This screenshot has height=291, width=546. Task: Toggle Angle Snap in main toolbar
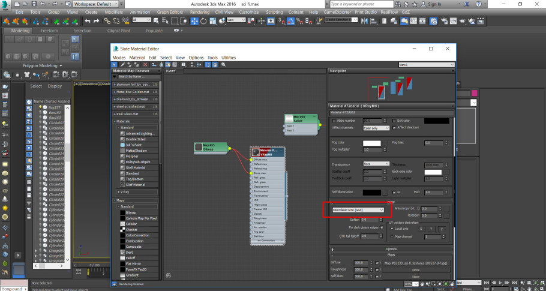(291, 21)
